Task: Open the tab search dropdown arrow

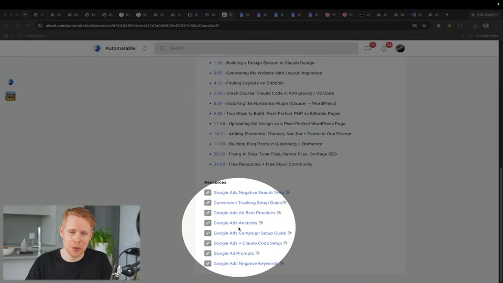Action: [25, 15]
